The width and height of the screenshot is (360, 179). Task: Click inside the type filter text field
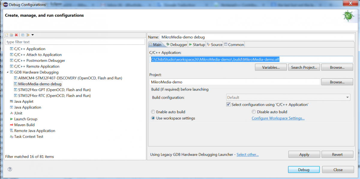coord(75,42)
